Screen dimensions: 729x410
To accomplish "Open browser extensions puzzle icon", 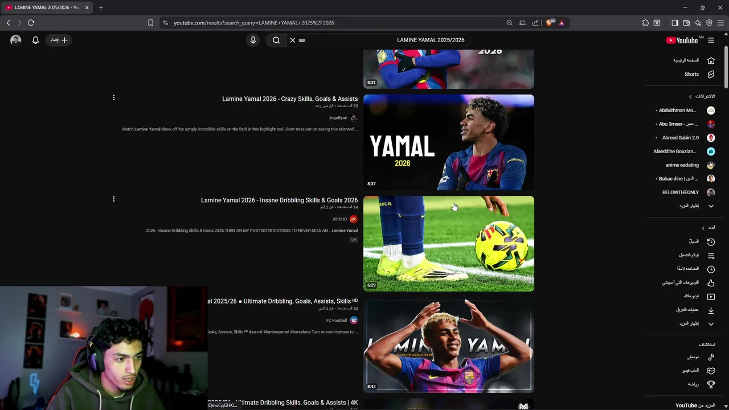I will (x=645, y=23).
